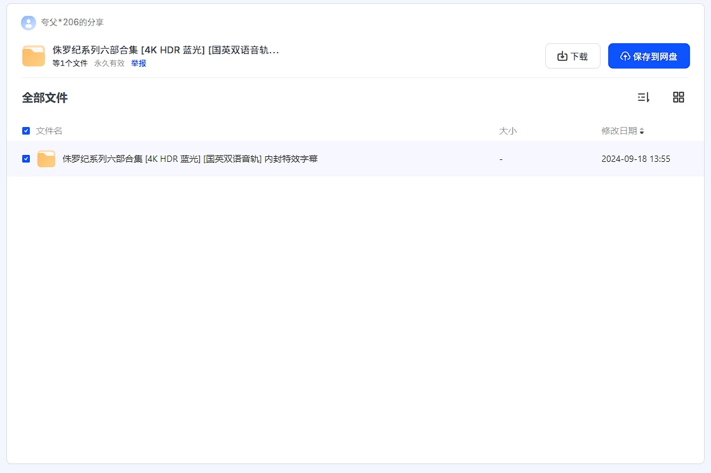711x473 pixels.
Task: Click the blue 保存到网盘 button
Action: pyautogui.click(x=649, y=56)
